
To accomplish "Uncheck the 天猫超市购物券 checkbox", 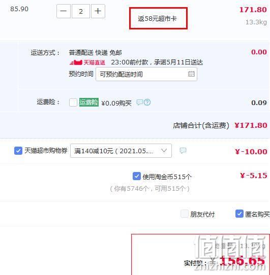I will (18, 151).
